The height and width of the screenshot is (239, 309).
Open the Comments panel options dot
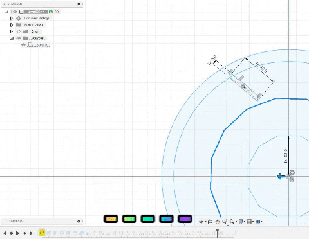(x=79, y=221)
